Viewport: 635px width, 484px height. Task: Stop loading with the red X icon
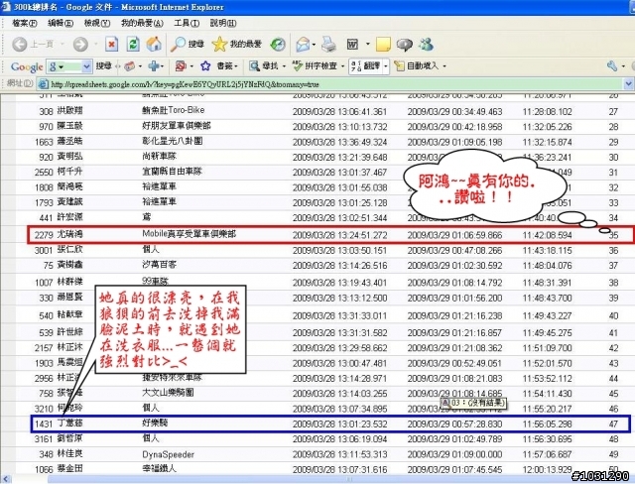click(111, 44)
